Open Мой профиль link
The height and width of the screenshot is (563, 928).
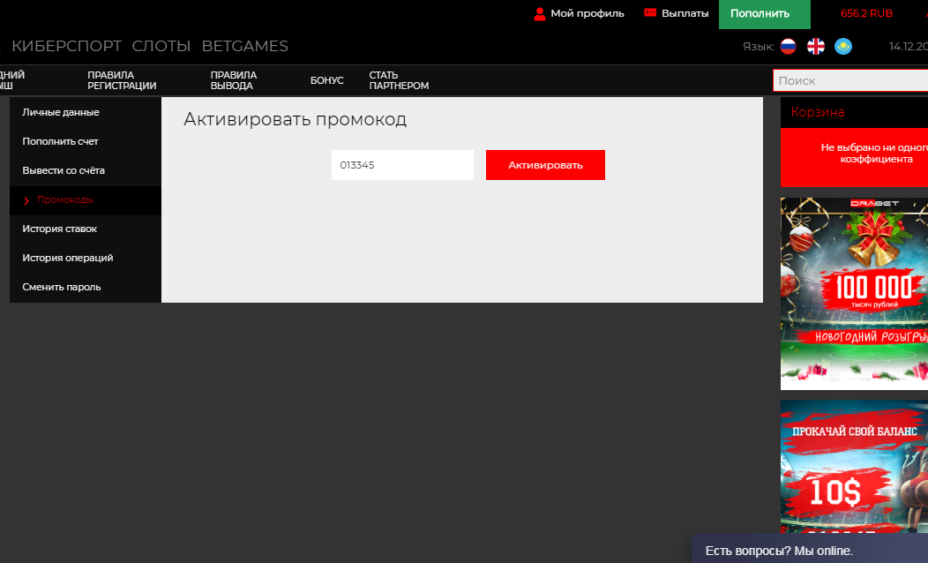(x=587, y=13)
